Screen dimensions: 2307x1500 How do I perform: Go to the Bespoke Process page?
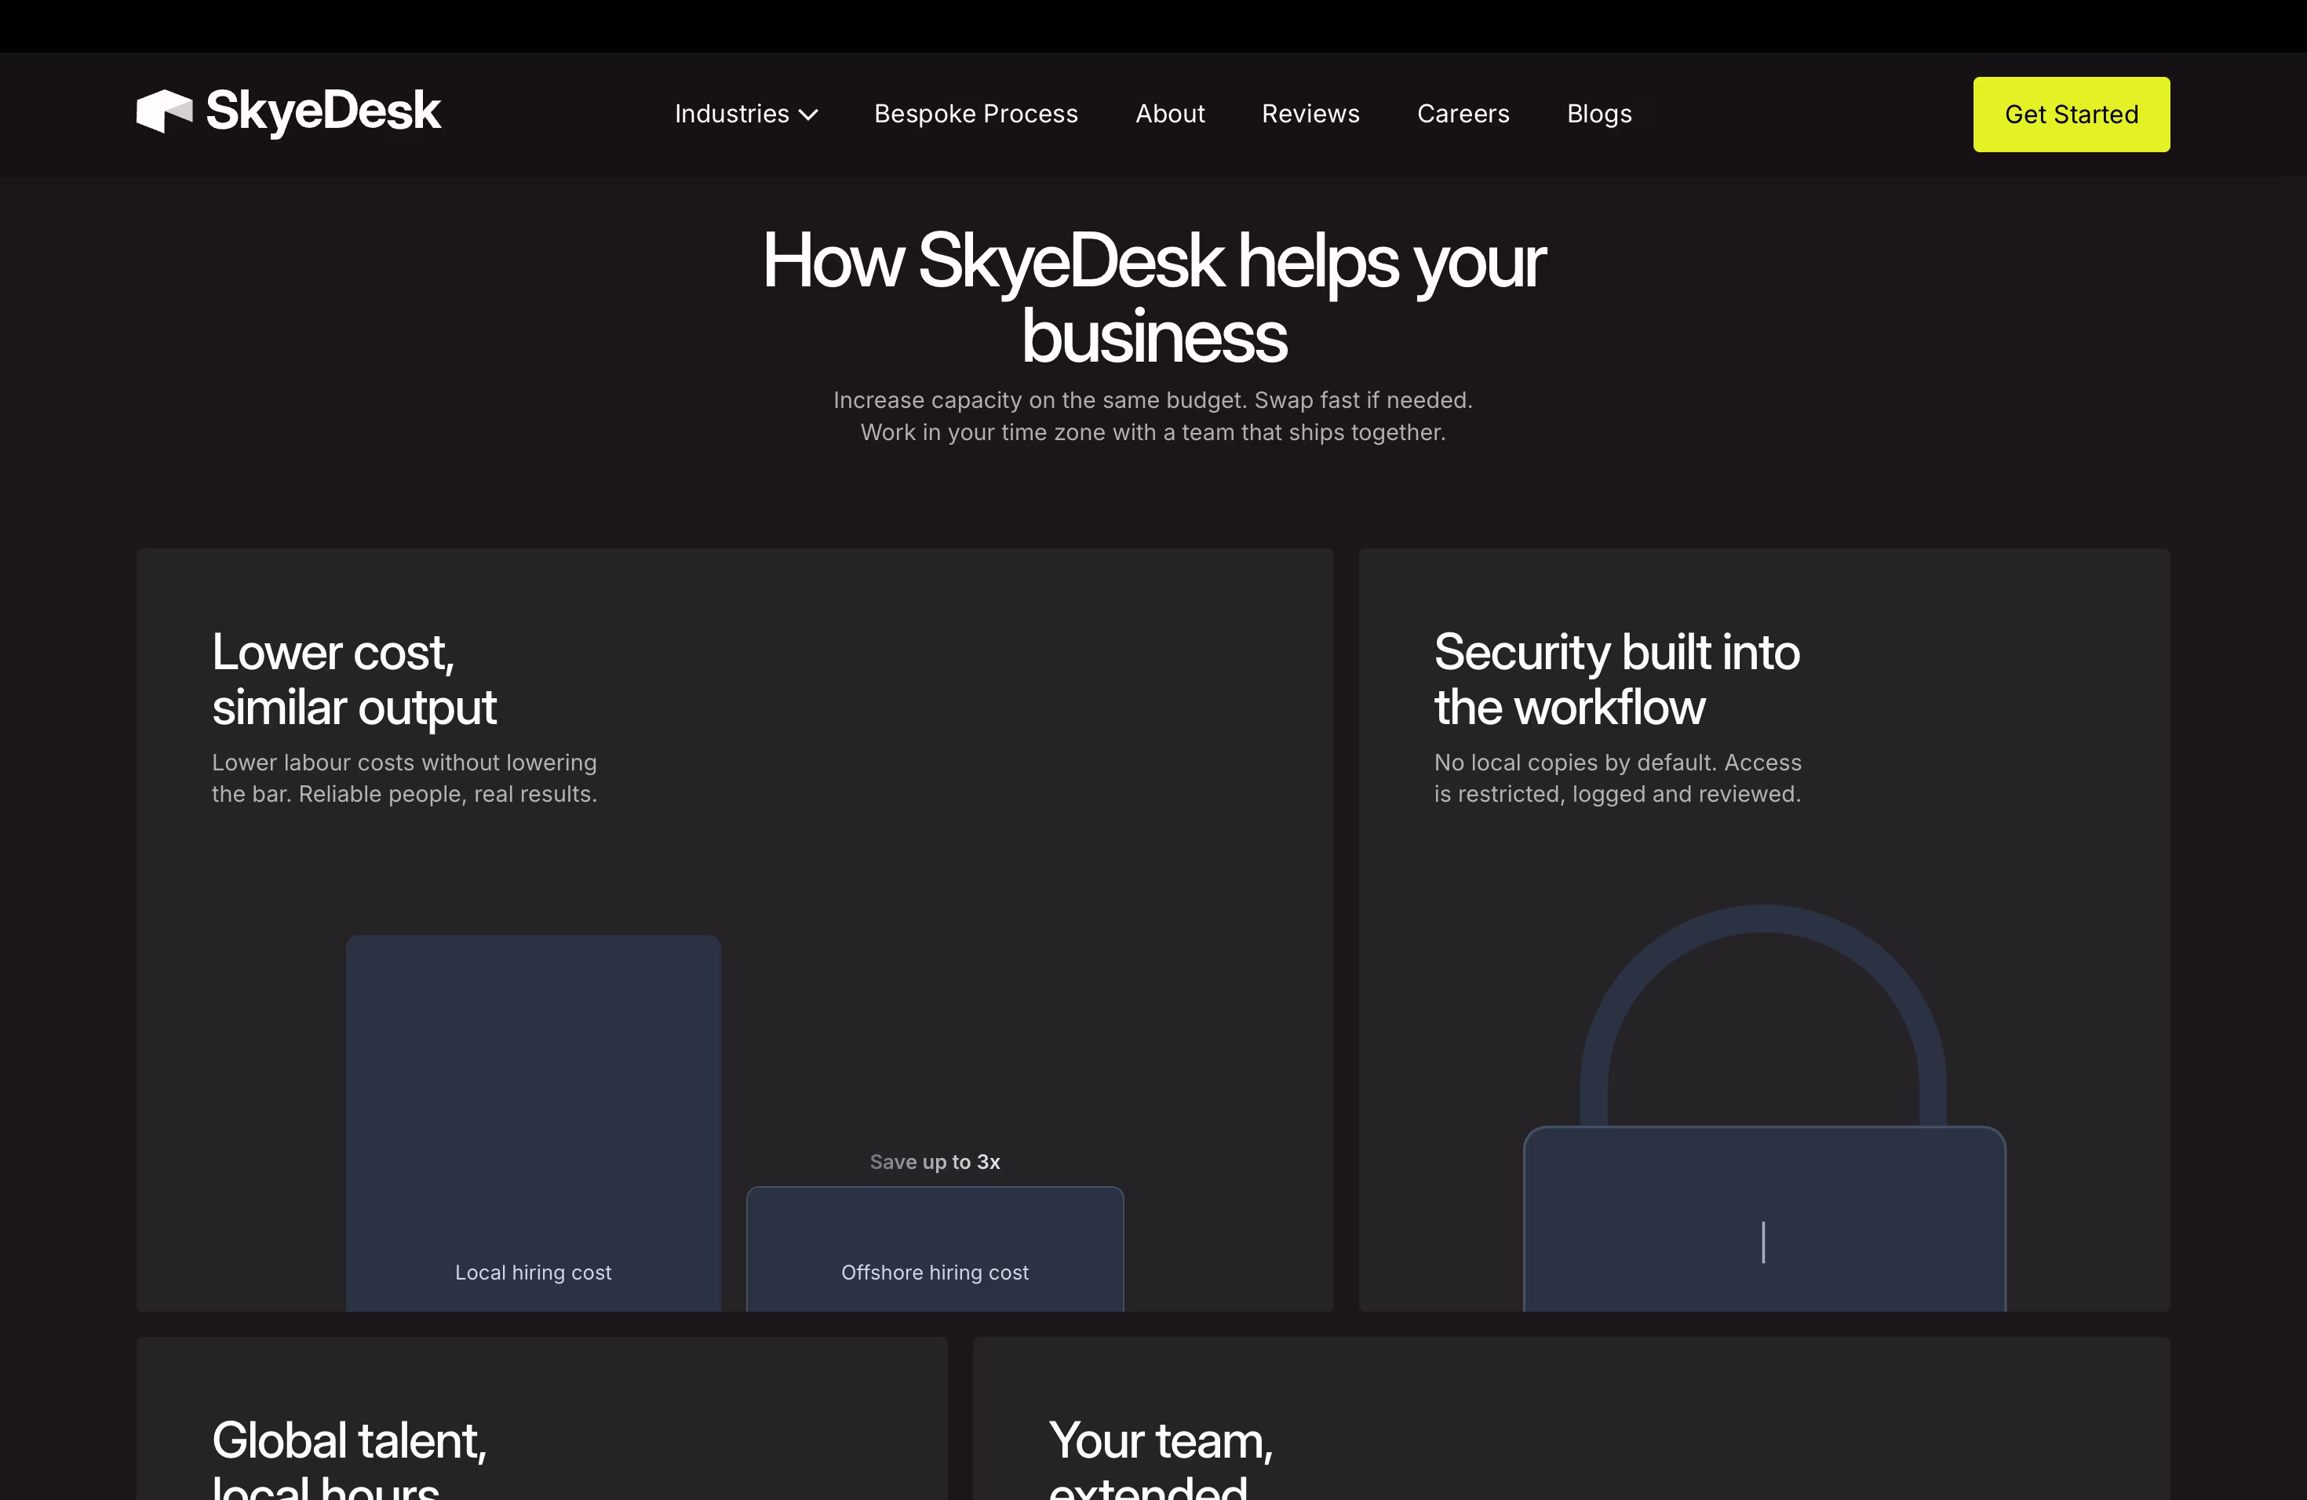pos(975,115)
